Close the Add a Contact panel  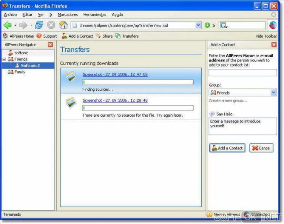274,45
